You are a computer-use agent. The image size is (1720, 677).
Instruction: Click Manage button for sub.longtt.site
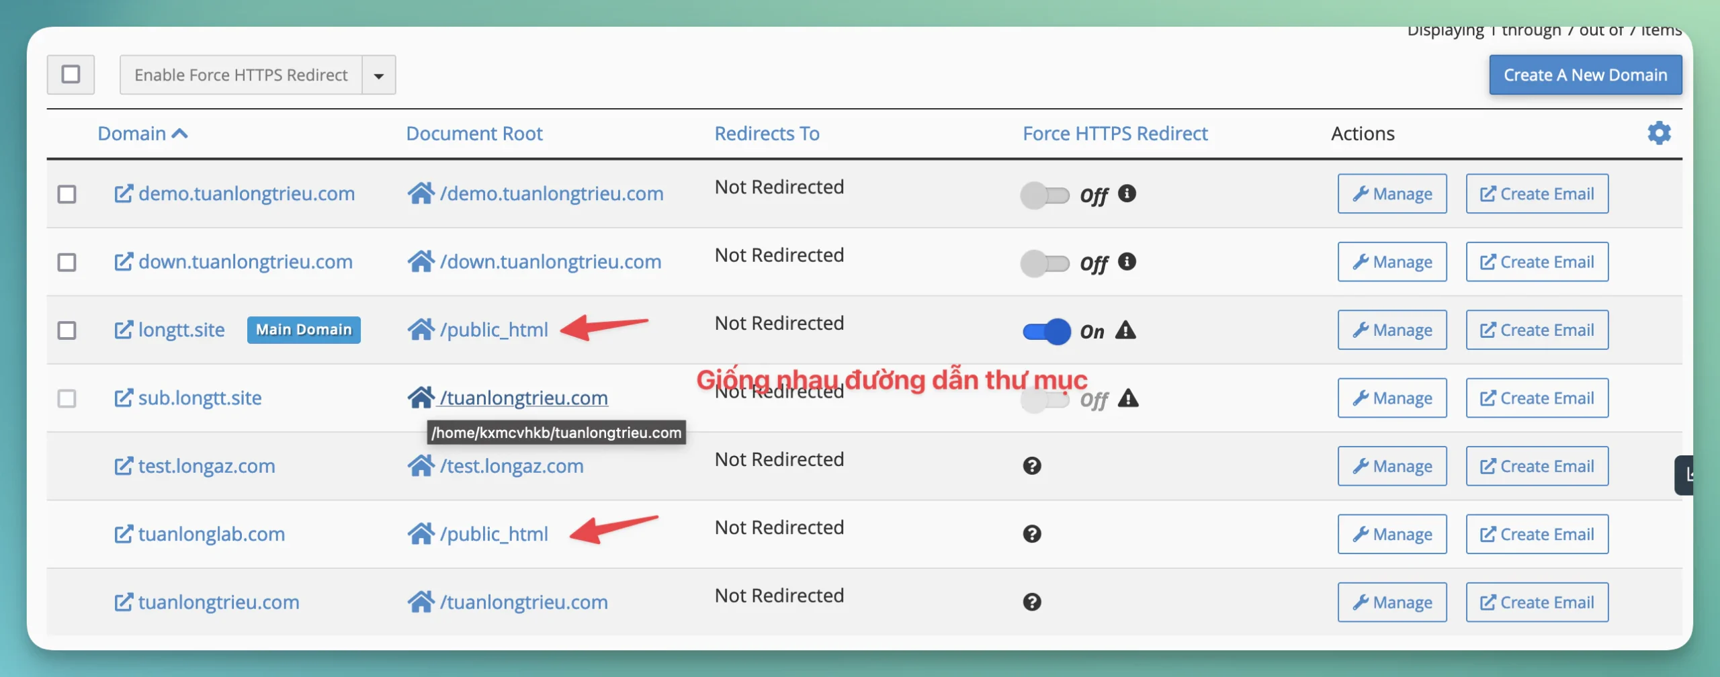click(x=1391, y=398)
